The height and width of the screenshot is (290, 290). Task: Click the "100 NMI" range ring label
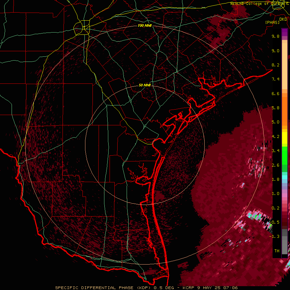click(x=145, y=25)
